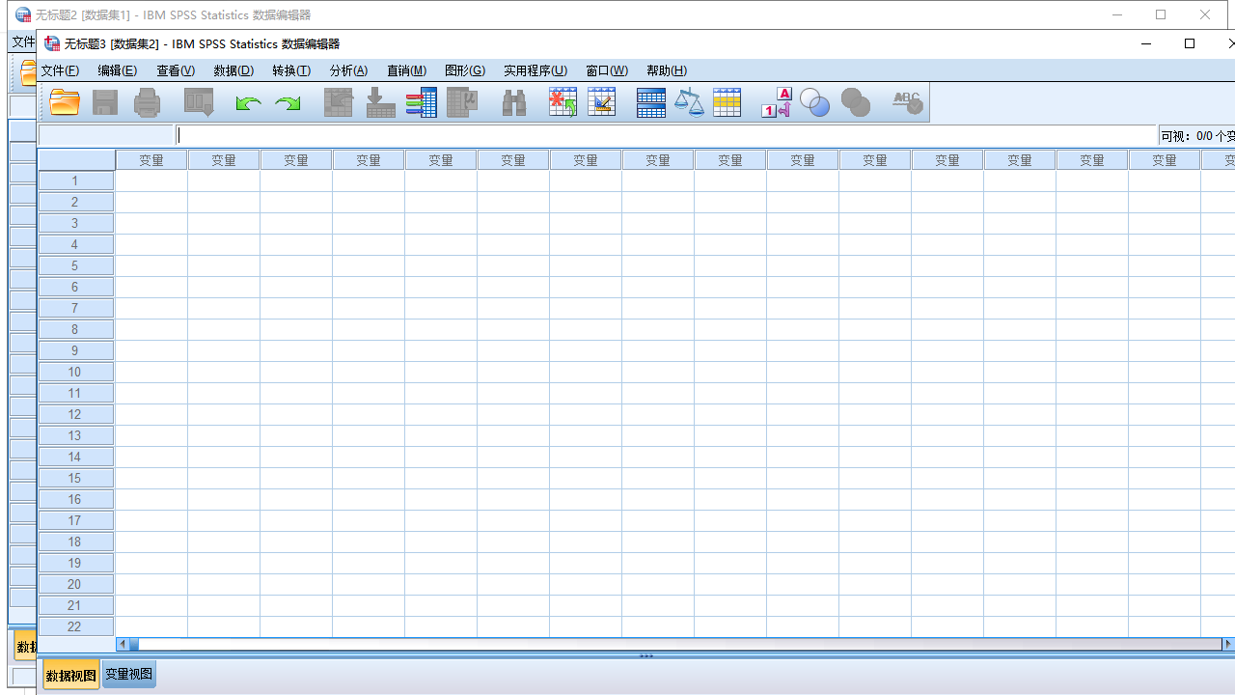Select row header 10
The height and width of the screenshot is (695, 1235).
(x=76, y=372)
